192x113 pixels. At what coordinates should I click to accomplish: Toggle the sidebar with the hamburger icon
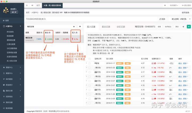click(x=27, y=5)
